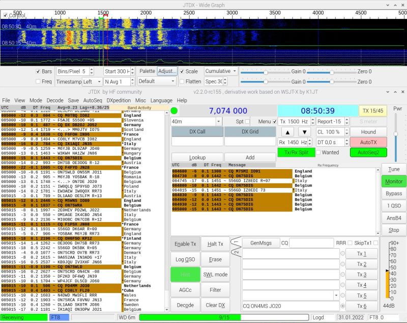Toggle the Scale checkbox
Image resolution: width=407 pixels, height=323 pixels.
[182, 71]
